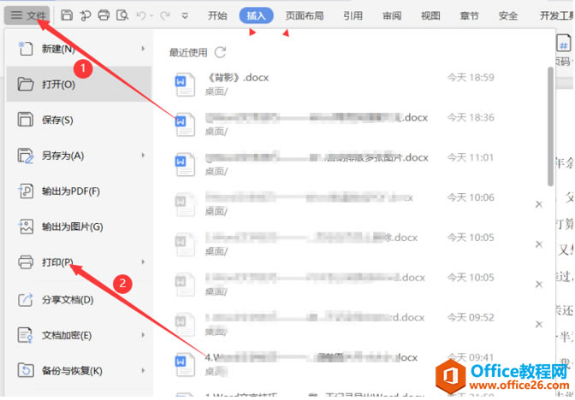
Task: Remove the 今天 10:06 file from list
Action: pyautogui.click(x=539, y=204)
